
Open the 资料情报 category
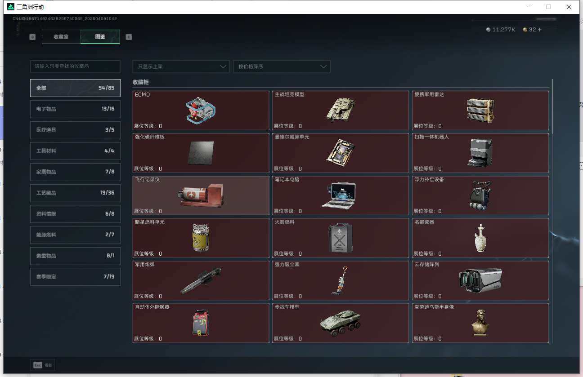coord(75,214)
